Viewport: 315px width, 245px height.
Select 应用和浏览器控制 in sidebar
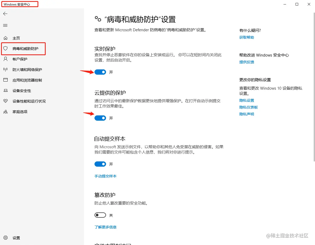point(27,80)
